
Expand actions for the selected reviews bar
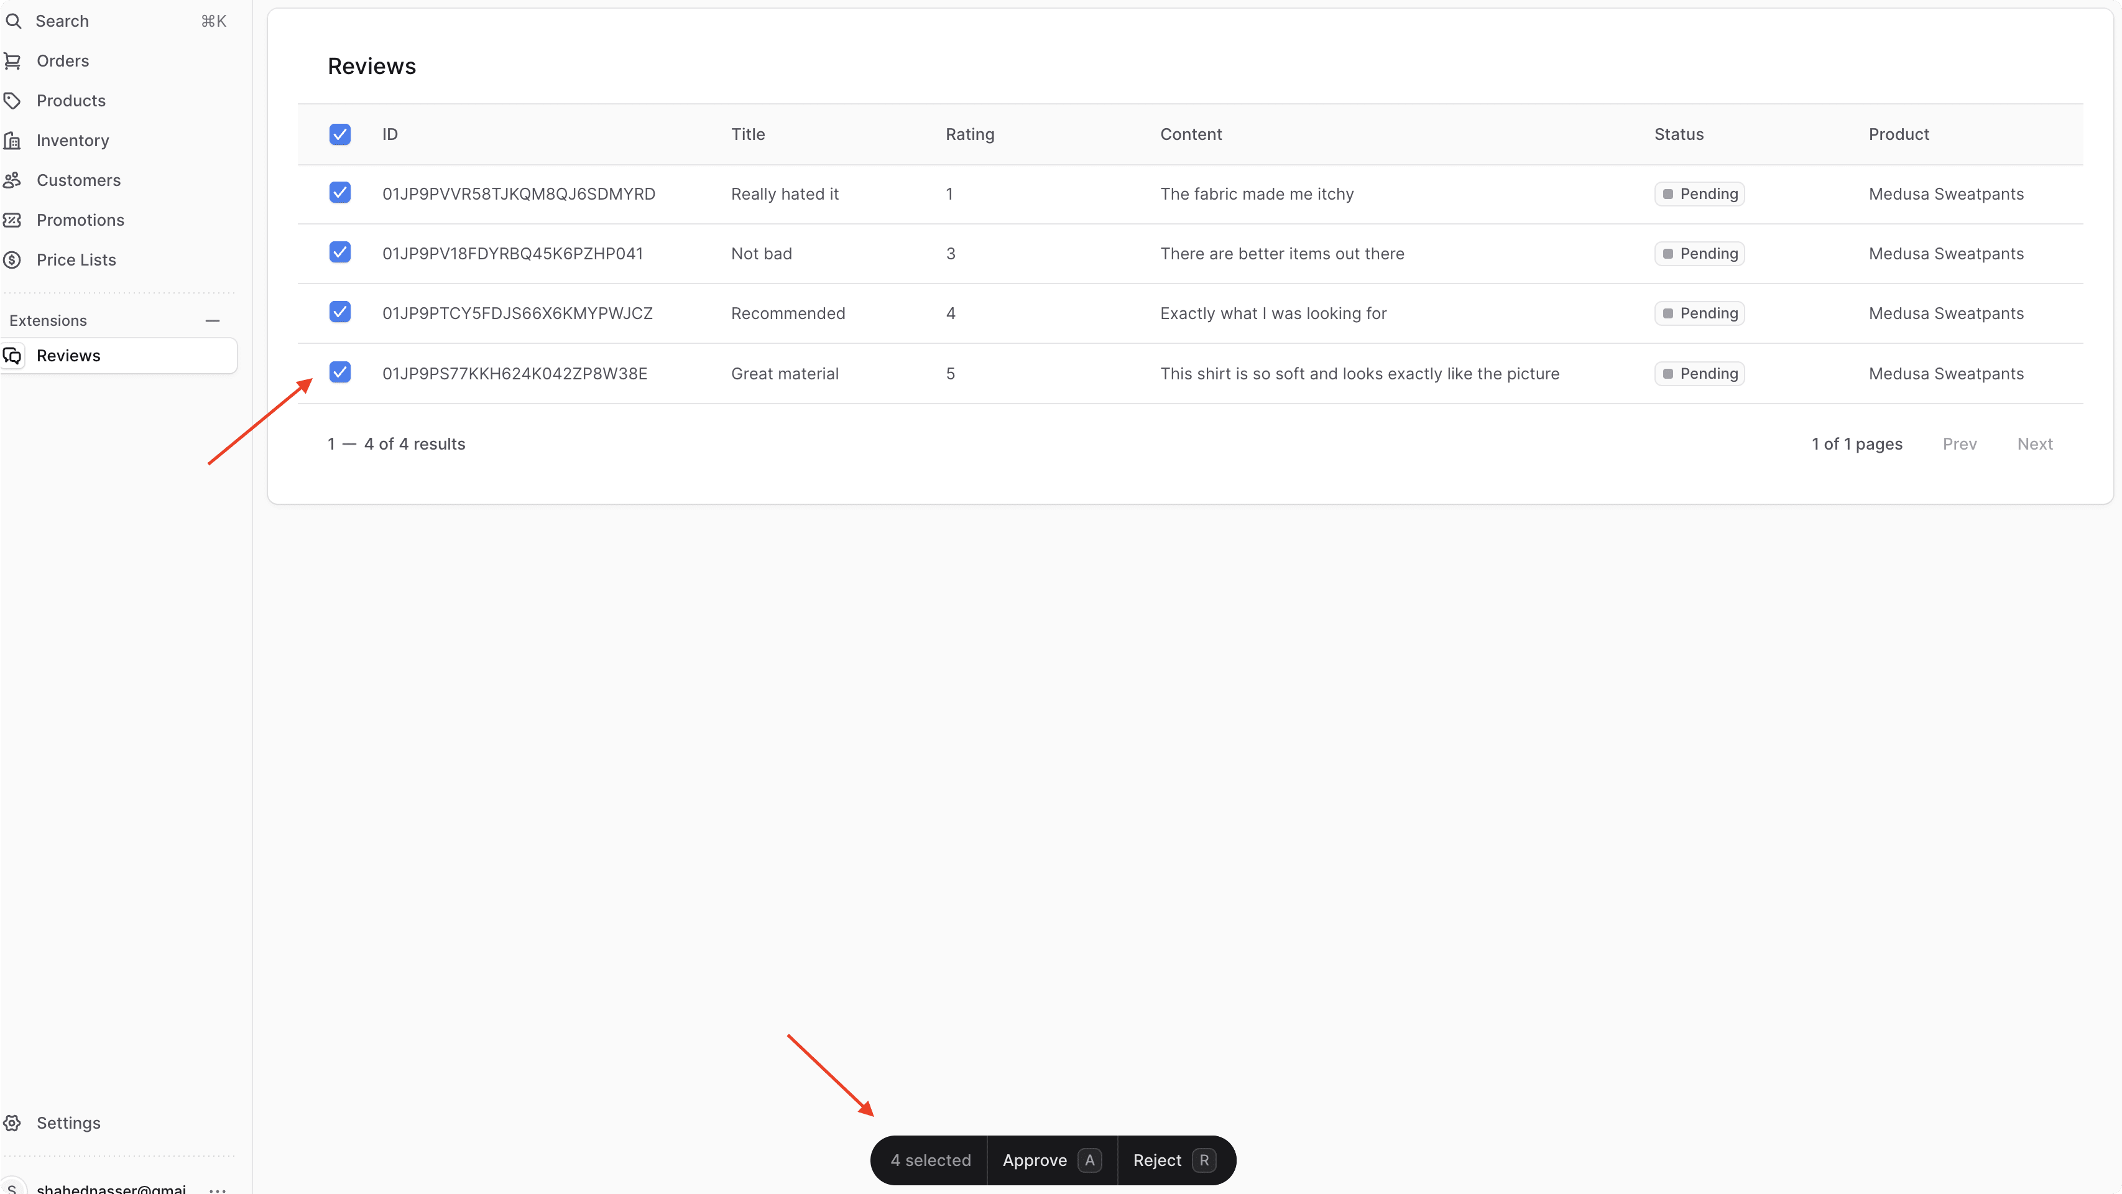[930, 1159]
